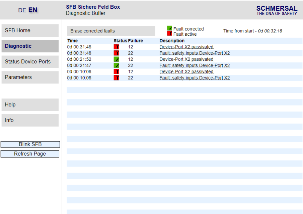The image size is (303, 214).
Task: Open 'Fault: safety inputs Device-Port X2' at 0d 00:21:47
Action: pyautogui.click(x=195, y=65)
